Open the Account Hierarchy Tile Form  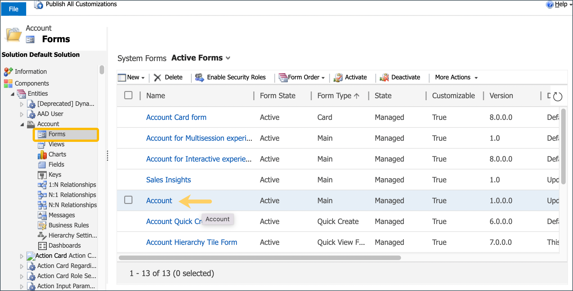pos(191,242)
